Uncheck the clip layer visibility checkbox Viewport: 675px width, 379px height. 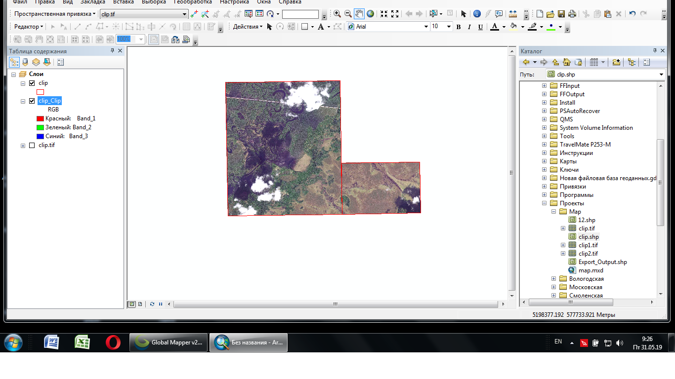(32, 83)
